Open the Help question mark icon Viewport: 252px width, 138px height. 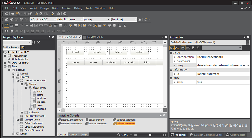[65, 14]
